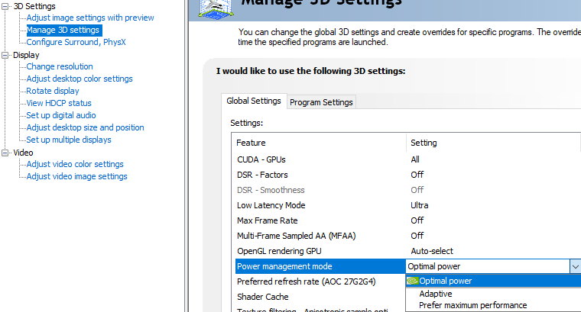Open View HDCP status page
The image size is (581, 312).
[59, 103]
